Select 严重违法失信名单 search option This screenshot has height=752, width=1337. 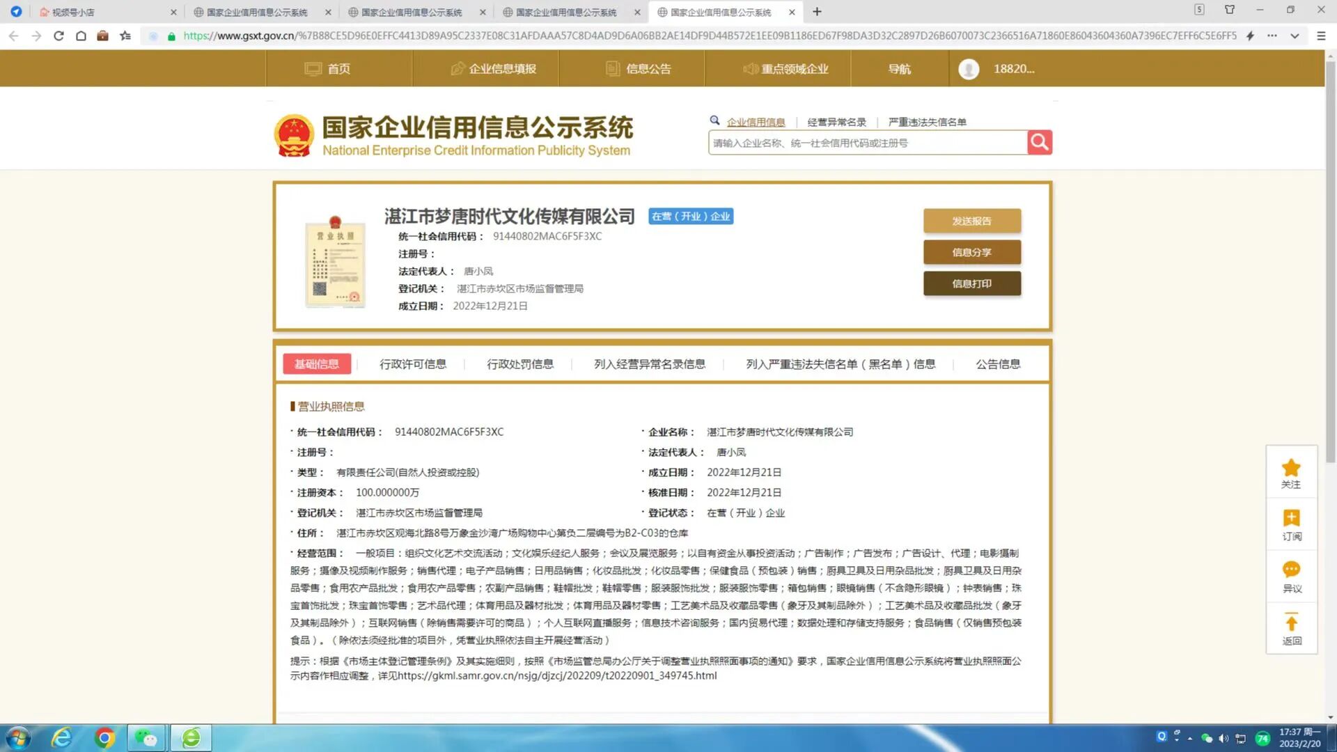(927, 123)
